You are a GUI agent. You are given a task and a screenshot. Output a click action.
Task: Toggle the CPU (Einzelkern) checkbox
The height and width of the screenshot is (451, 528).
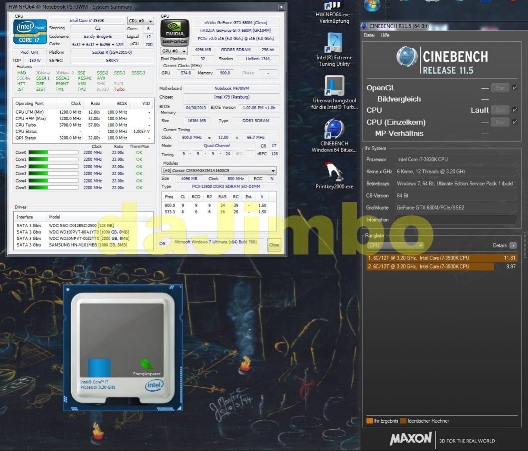tap(515, 122)
